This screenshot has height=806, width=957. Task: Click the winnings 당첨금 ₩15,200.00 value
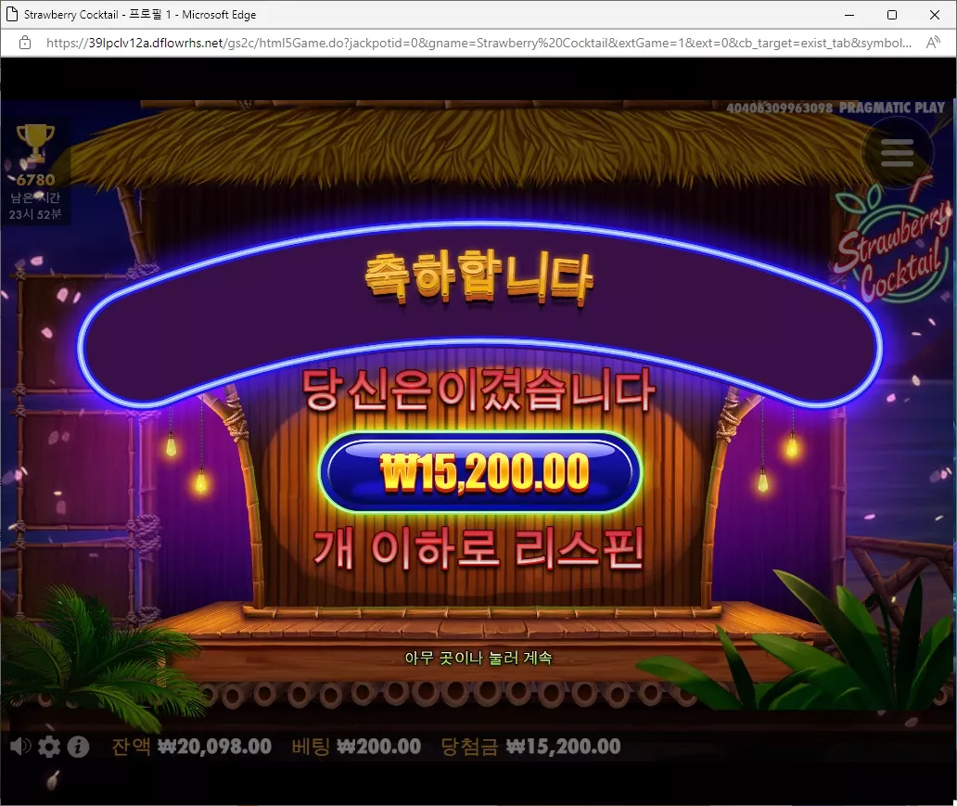[530, 746]
